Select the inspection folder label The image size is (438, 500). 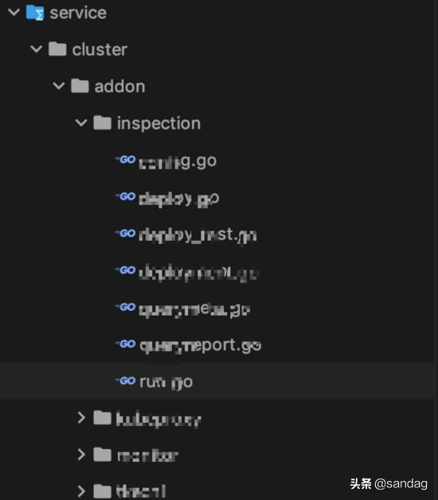(158, 123)
